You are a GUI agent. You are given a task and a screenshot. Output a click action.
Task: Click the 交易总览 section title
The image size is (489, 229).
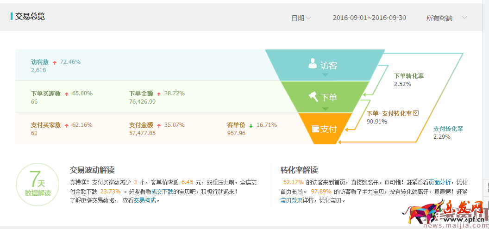click(x=30, y=17)
